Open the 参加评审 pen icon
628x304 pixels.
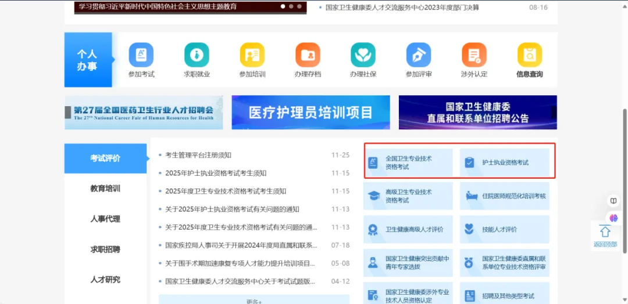point(419,55)
